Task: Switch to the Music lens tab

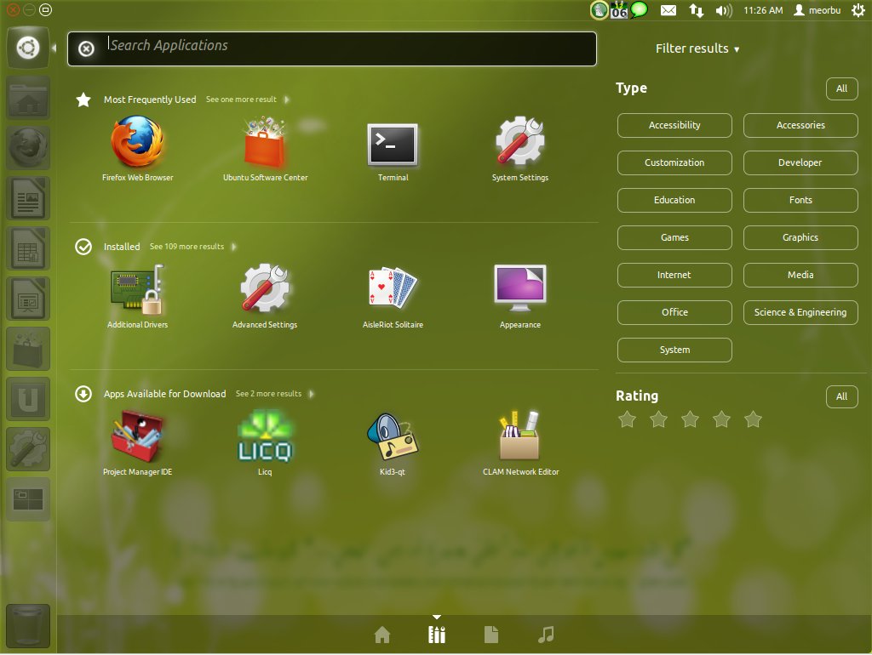Action: coord(546,635)
